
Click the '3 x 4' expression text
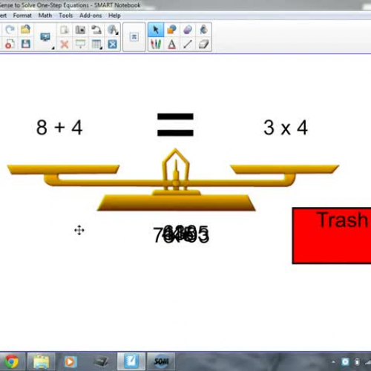click(x=286, y=128)
